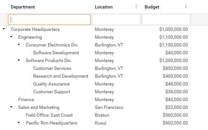Viewport: 208px width, 130px height.
Task: Select Field Office: East Coast row
Action: tap(49, 115)
